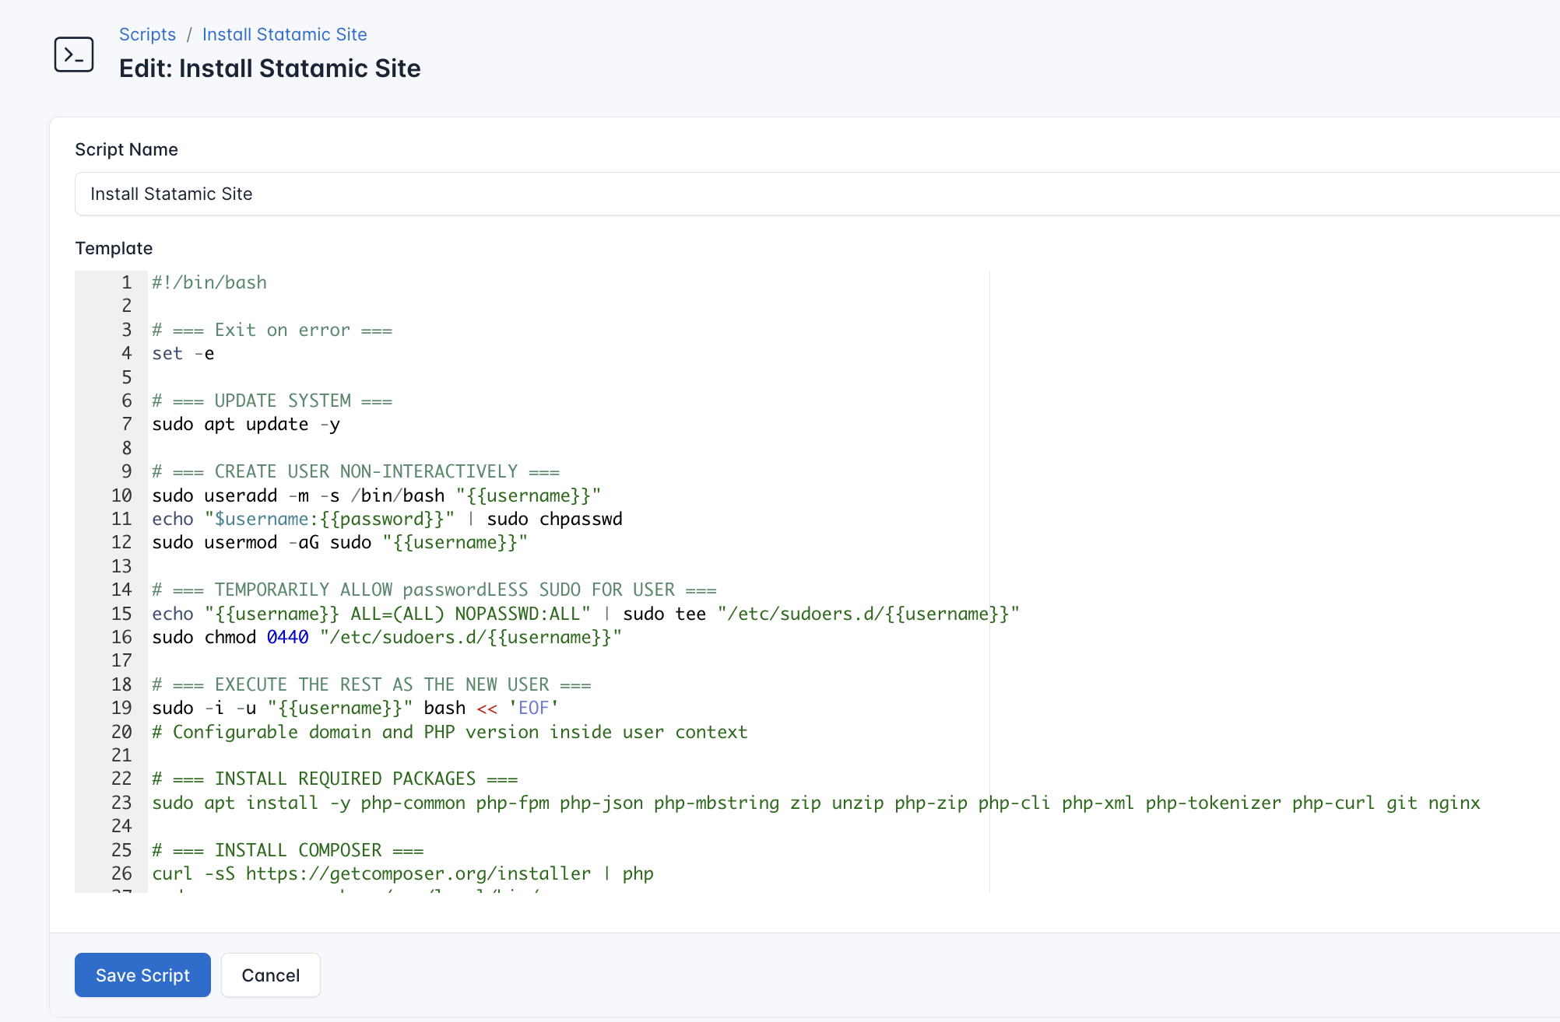Select the 'set -e' statement on line 4
The image size is (1560, 1022).
coord(181,353)
